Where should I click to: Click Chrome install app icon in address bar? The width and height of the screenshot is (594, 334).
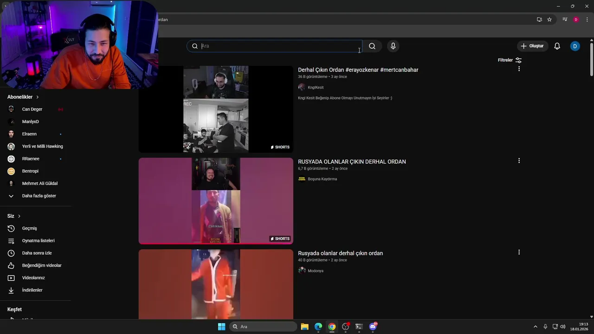pos(539,19)
